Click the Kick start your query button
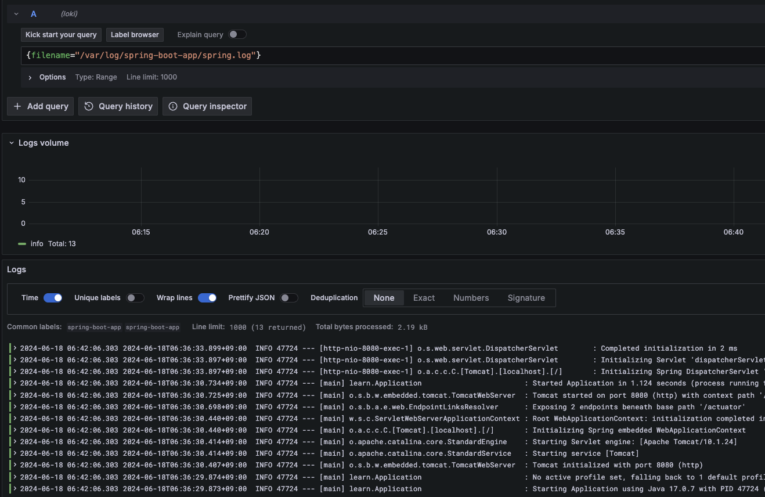Viewport: 765px width, 497px height. pos(61,35)
